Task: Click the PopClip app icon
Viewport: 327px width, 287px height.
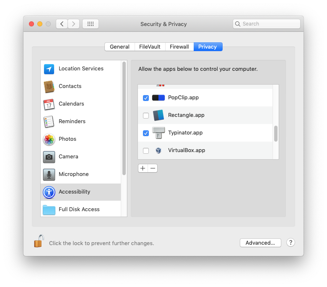Action: (158, 98)
